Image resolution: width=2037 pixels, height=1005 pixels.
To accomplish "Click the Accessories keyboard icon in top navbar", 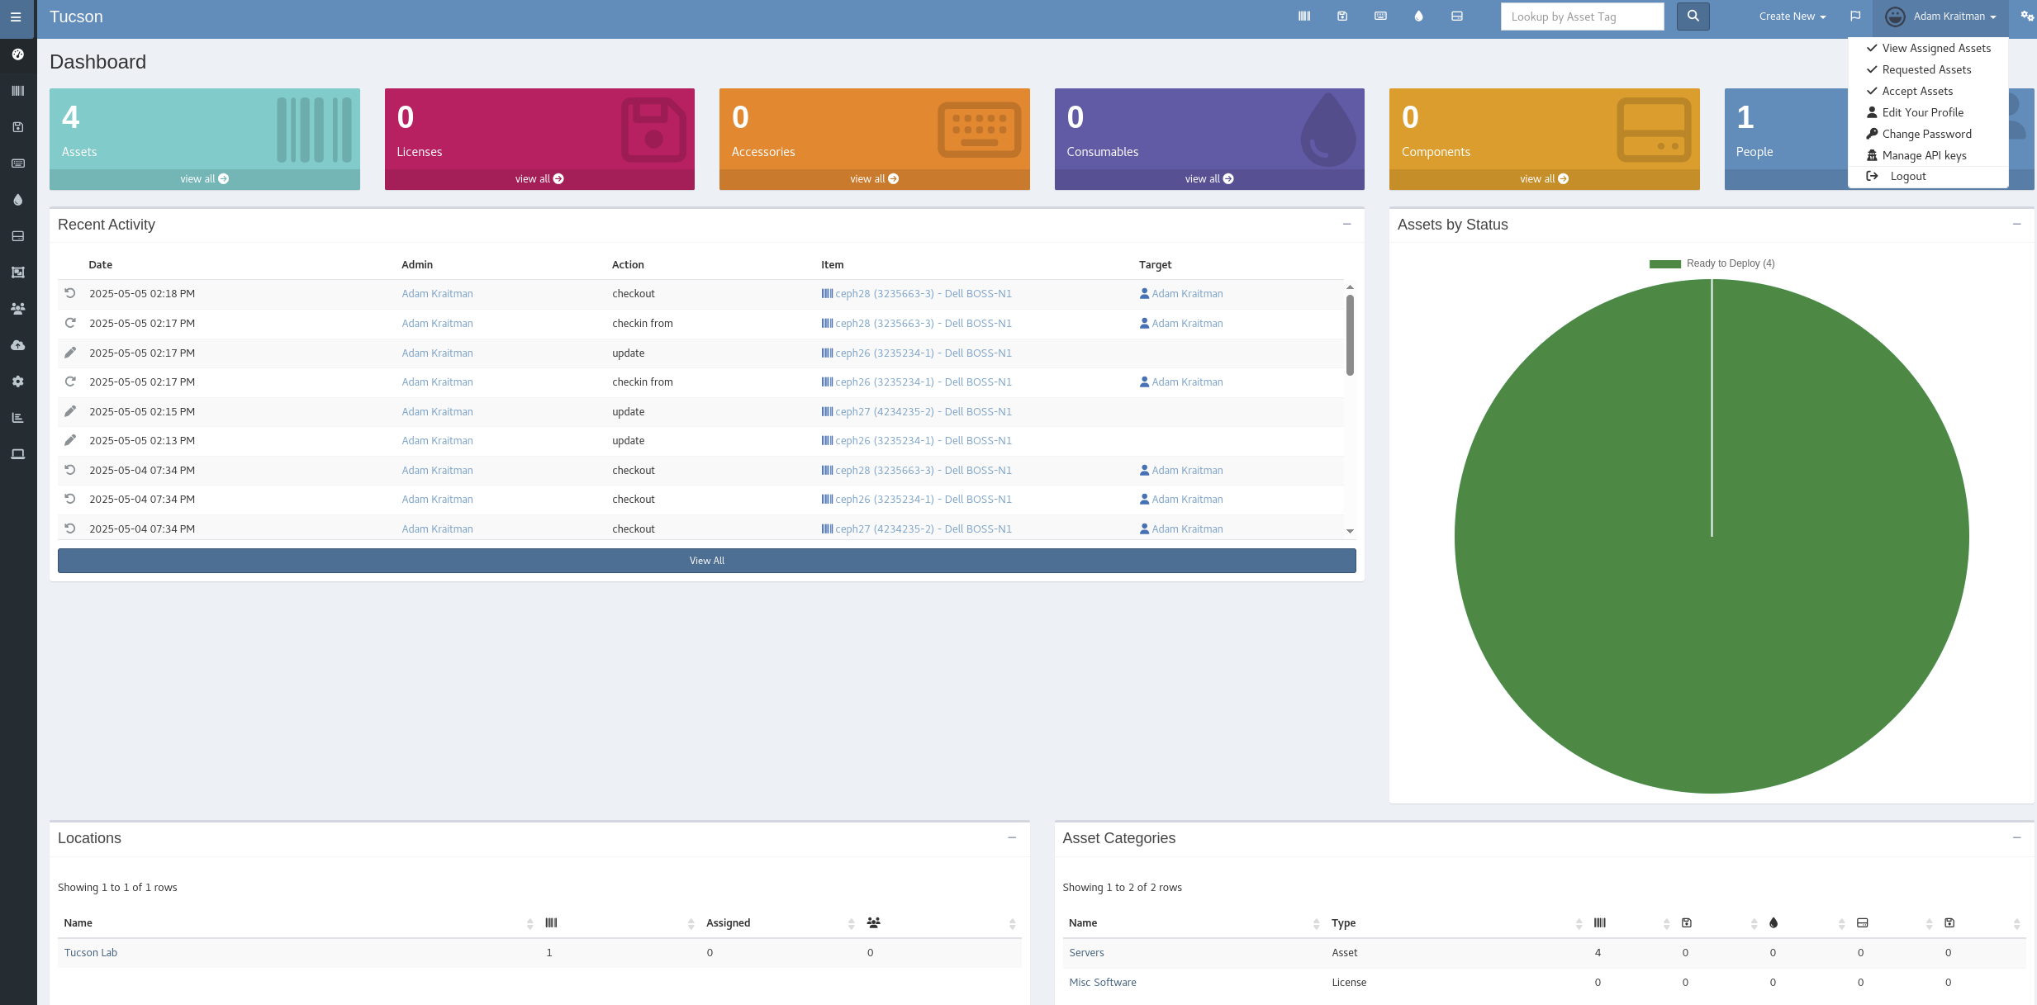I will 1380,17.
